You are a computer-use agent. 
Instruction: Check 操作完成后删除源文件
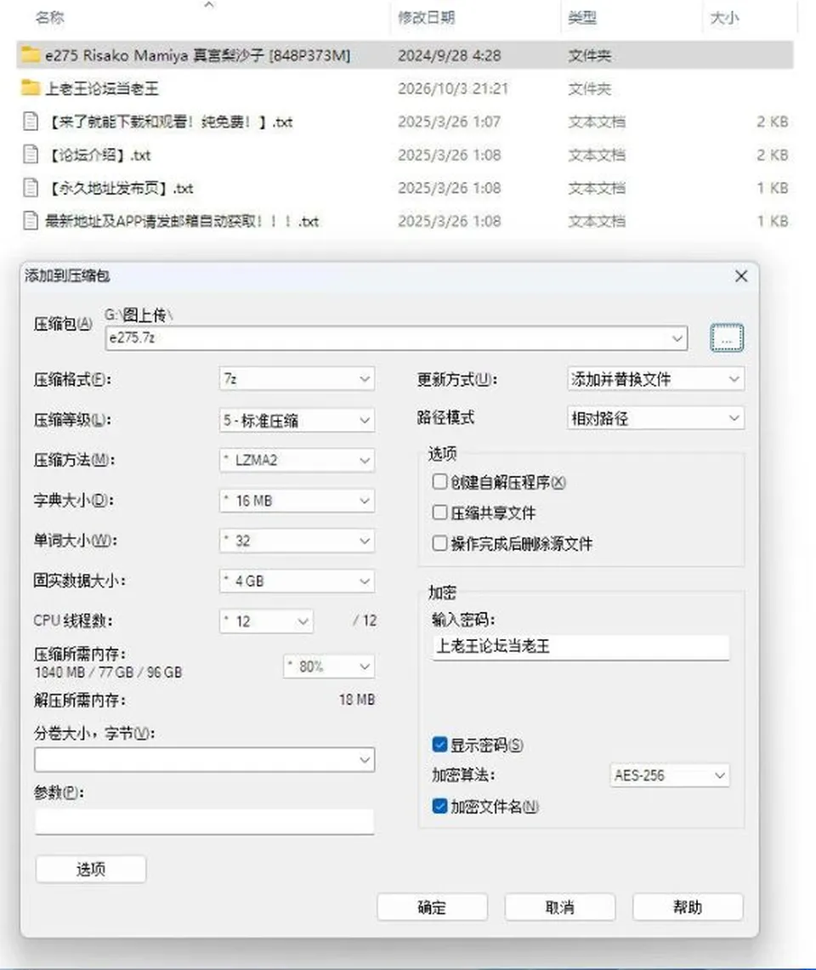439,543
